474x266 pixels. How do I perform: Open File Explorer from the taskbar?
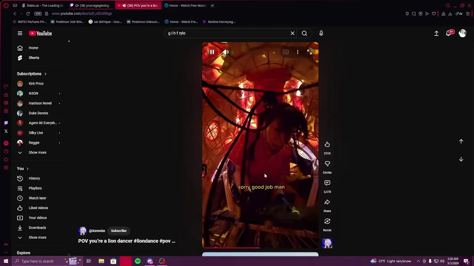tap(101, 261)
